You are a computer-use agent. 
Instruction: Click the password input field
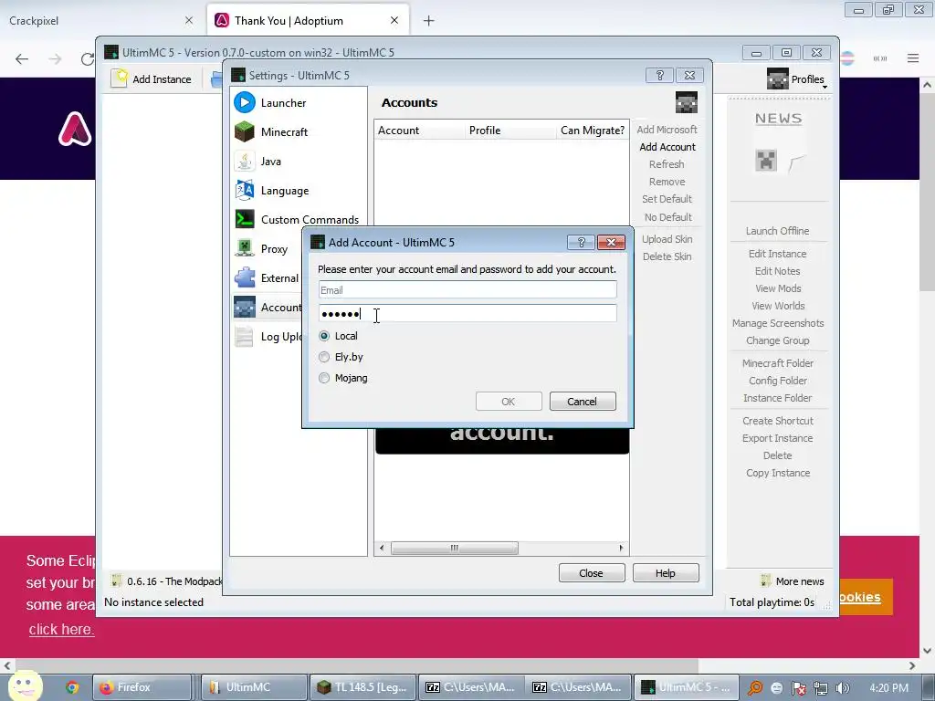coord(467,314)
